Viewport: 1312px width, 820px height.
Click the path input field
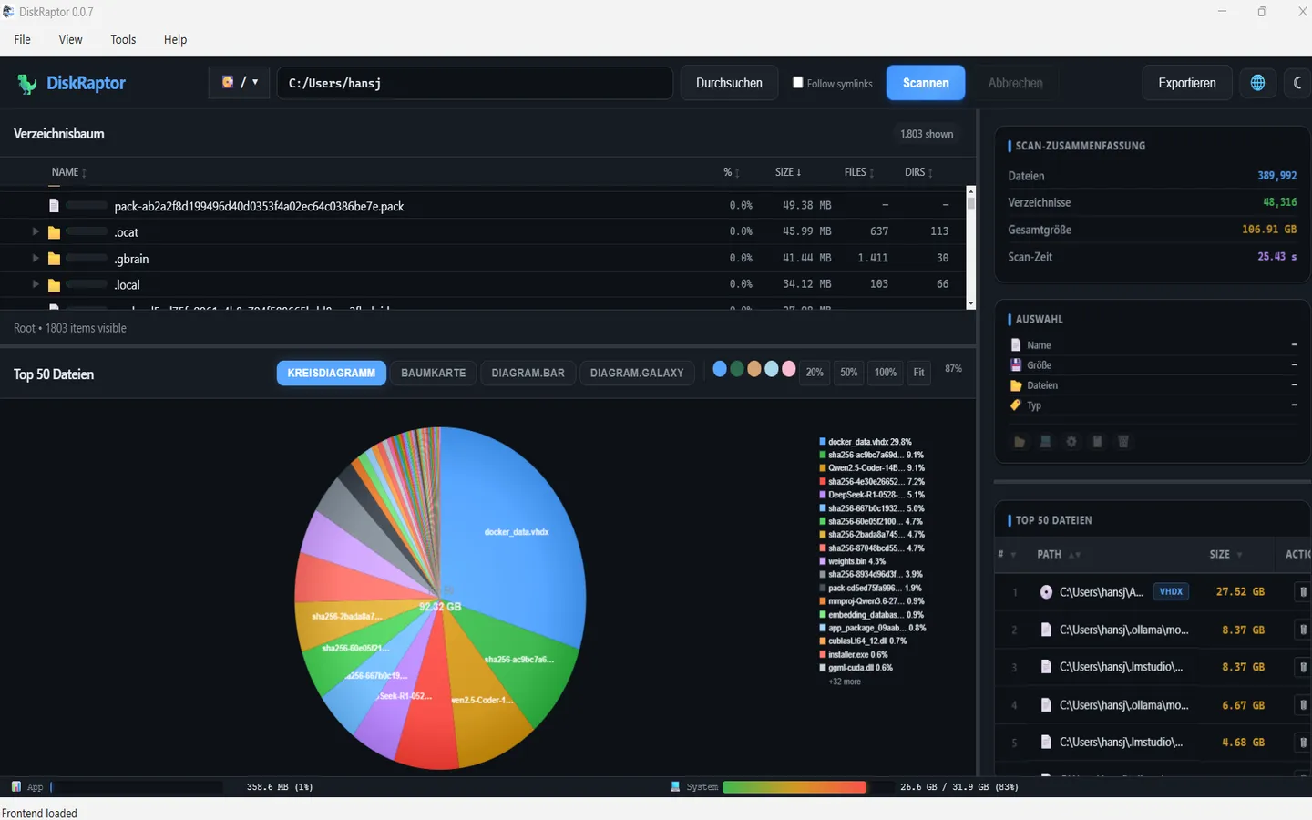475,83
